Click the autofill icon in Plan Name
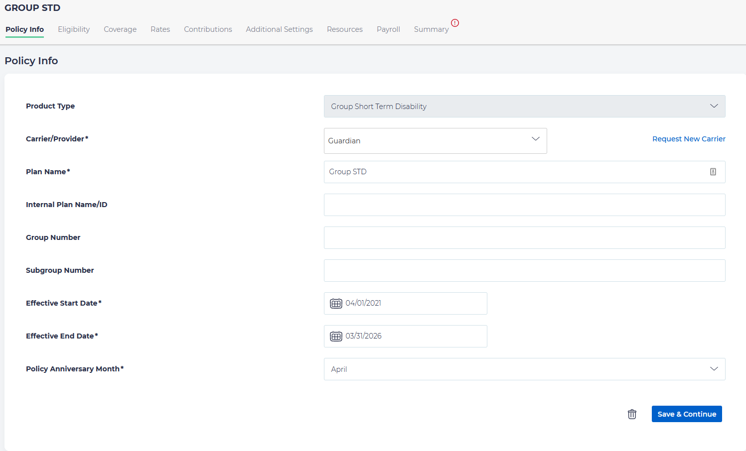 pos(713,172)
